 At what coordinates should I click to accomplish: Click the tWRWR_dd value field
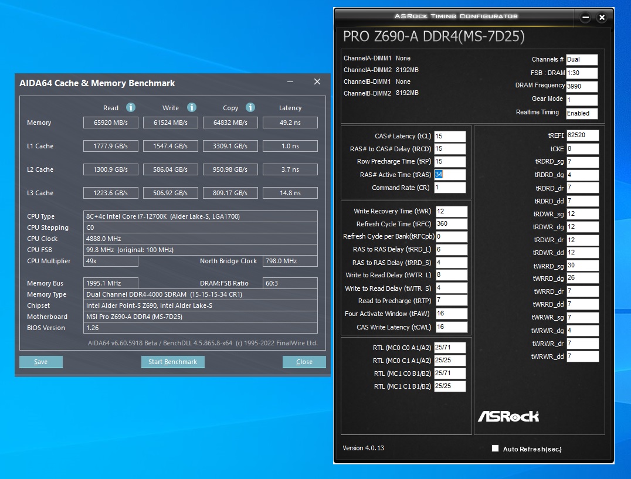(582, 356)
